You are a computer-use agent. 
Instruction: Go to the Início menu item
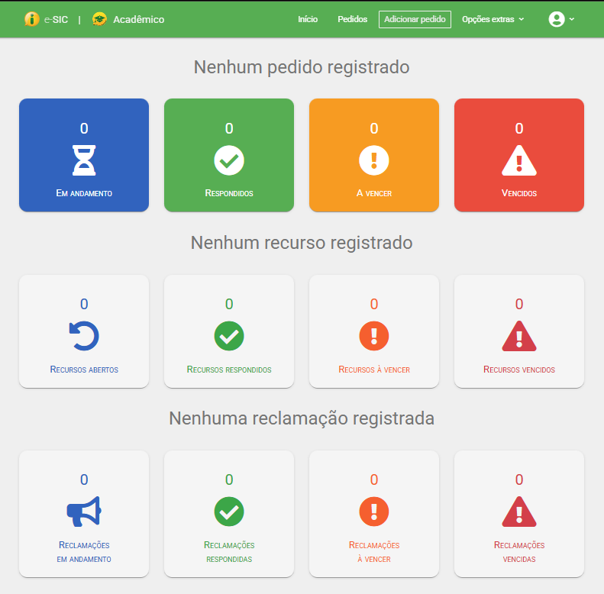[x=308, y=19]
